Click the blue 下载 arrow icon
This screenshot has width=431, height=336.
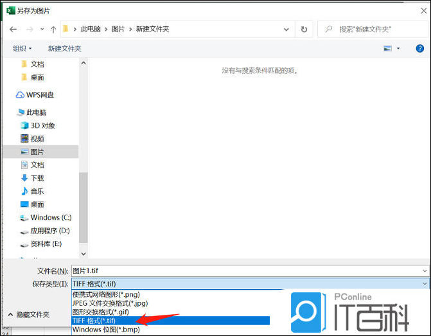click(24, 178)
